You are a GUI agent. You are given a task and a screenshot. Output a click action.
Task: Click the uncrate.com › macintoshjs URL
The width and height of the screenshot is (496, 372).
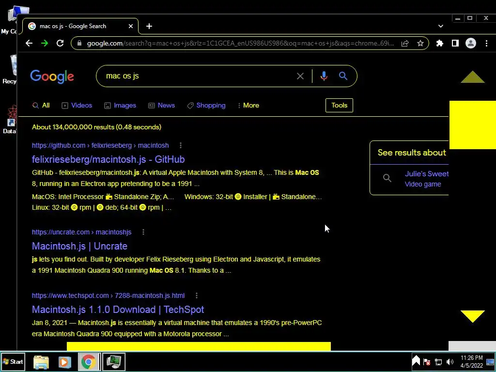[81, 232]
